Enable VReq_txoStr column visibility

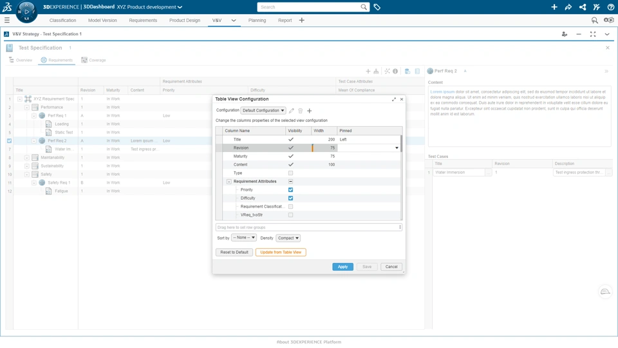[290, 215]
